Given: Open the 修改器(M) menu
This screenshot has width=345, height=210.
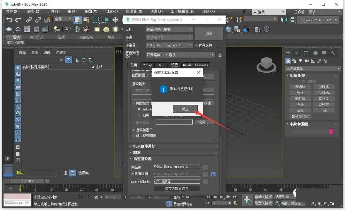Looking at the screenshot, I should pyautogui.click(x=134, y=12).
